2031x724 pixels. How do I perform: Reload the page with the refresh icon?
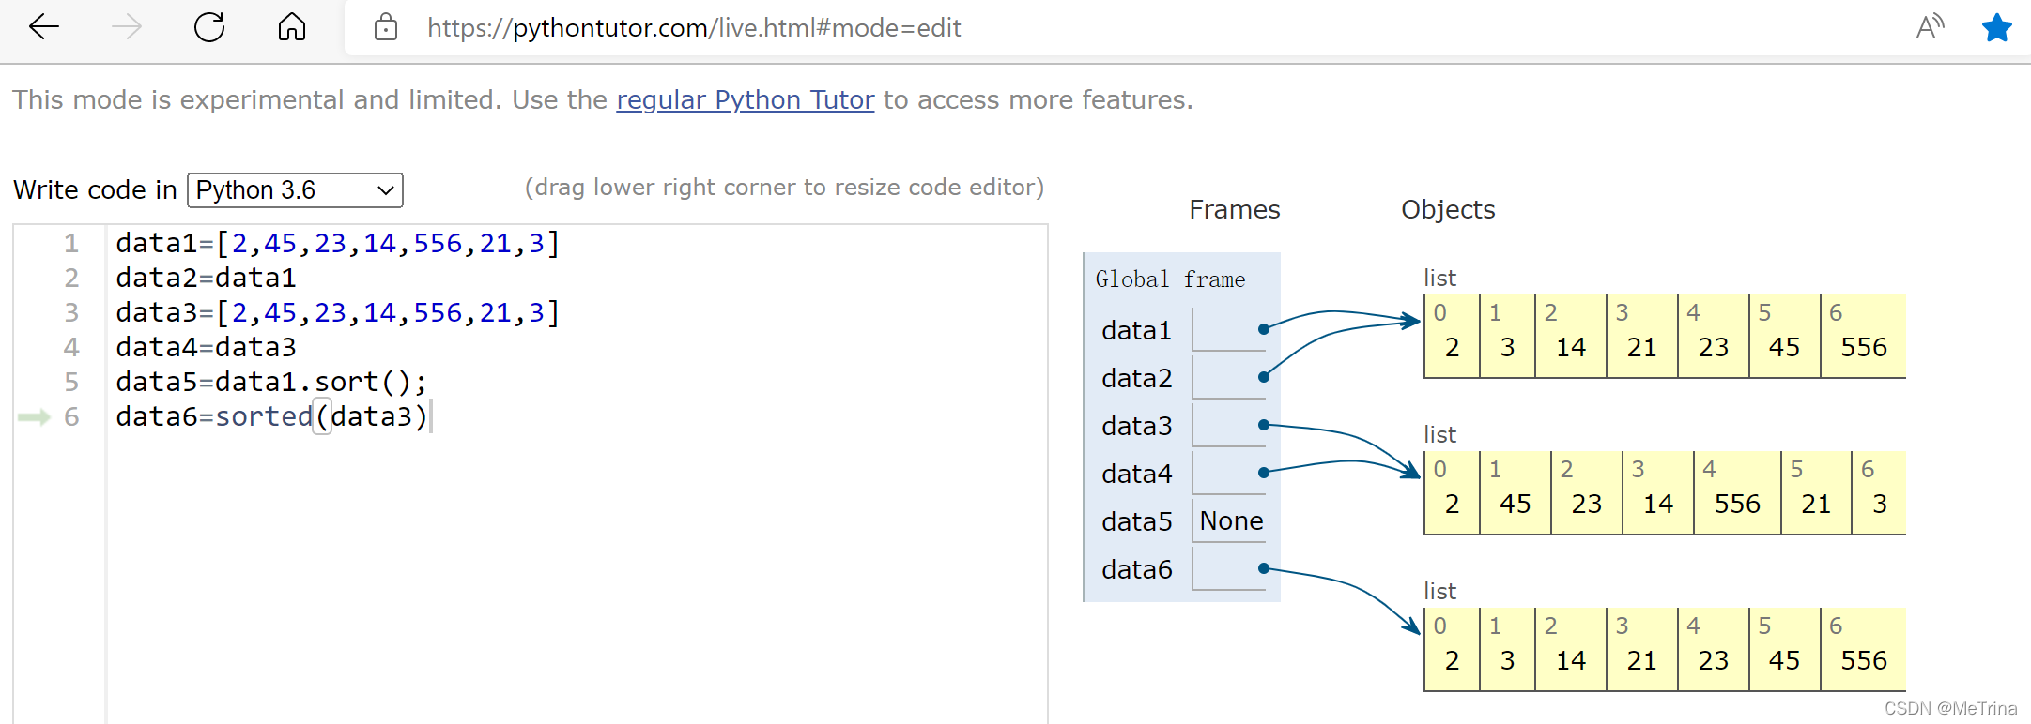point(209,27)
